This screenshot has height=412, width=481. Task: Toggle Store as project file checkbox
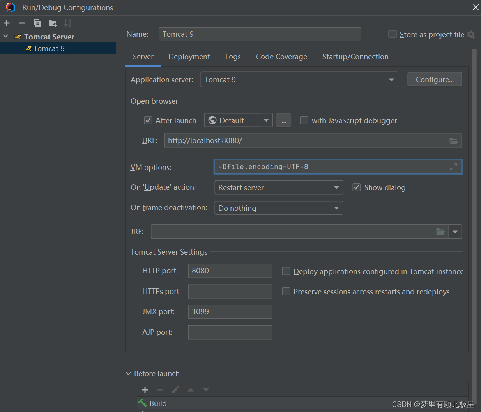pyautogui.click(x=393, y=34)
